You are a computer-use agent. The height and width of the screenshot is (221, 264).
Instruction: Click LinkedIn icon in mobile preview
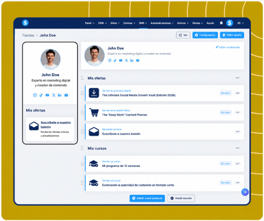pos(60,95)
